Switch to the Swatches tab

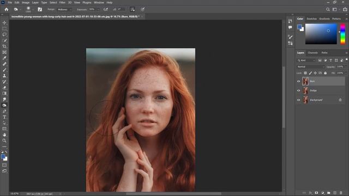click(311, 19)
